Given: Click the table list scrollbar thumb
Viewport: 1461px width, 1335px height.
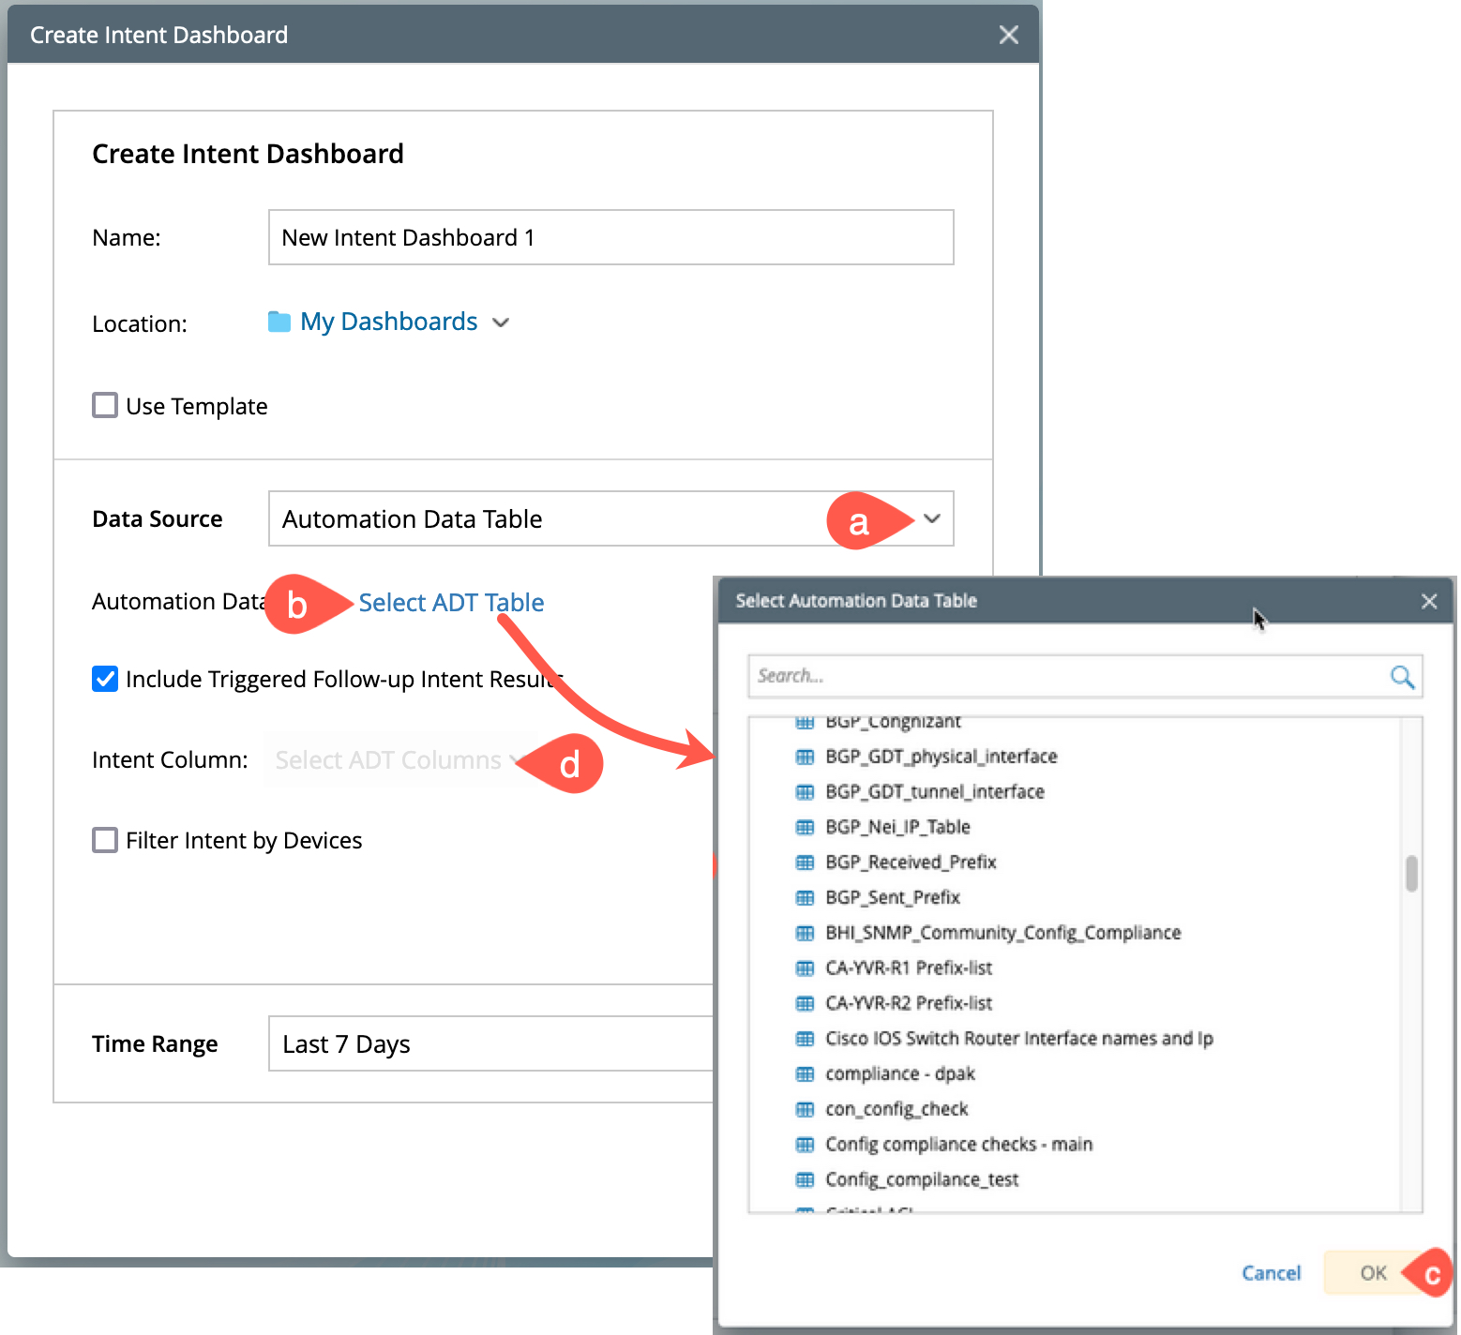Looking at the screenshot, I should pyautogui.click(x=1411, y=874).
